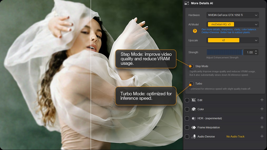Toggle the Edit section checkbox
The width and height of the screenshot is (267, 150).
tap(187, 100)
